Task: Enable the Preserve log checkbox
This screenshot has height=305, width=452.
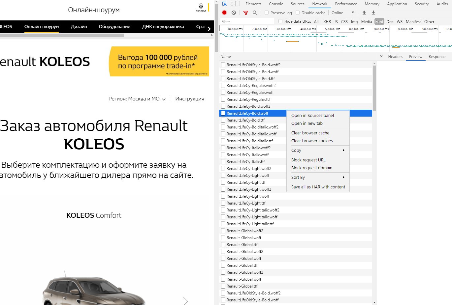Action: coord(267,13)
